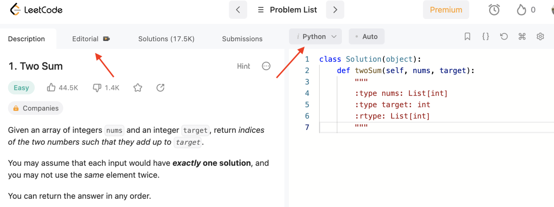Share the problem via share icon

pyautogui.click(x=161, y=87)
